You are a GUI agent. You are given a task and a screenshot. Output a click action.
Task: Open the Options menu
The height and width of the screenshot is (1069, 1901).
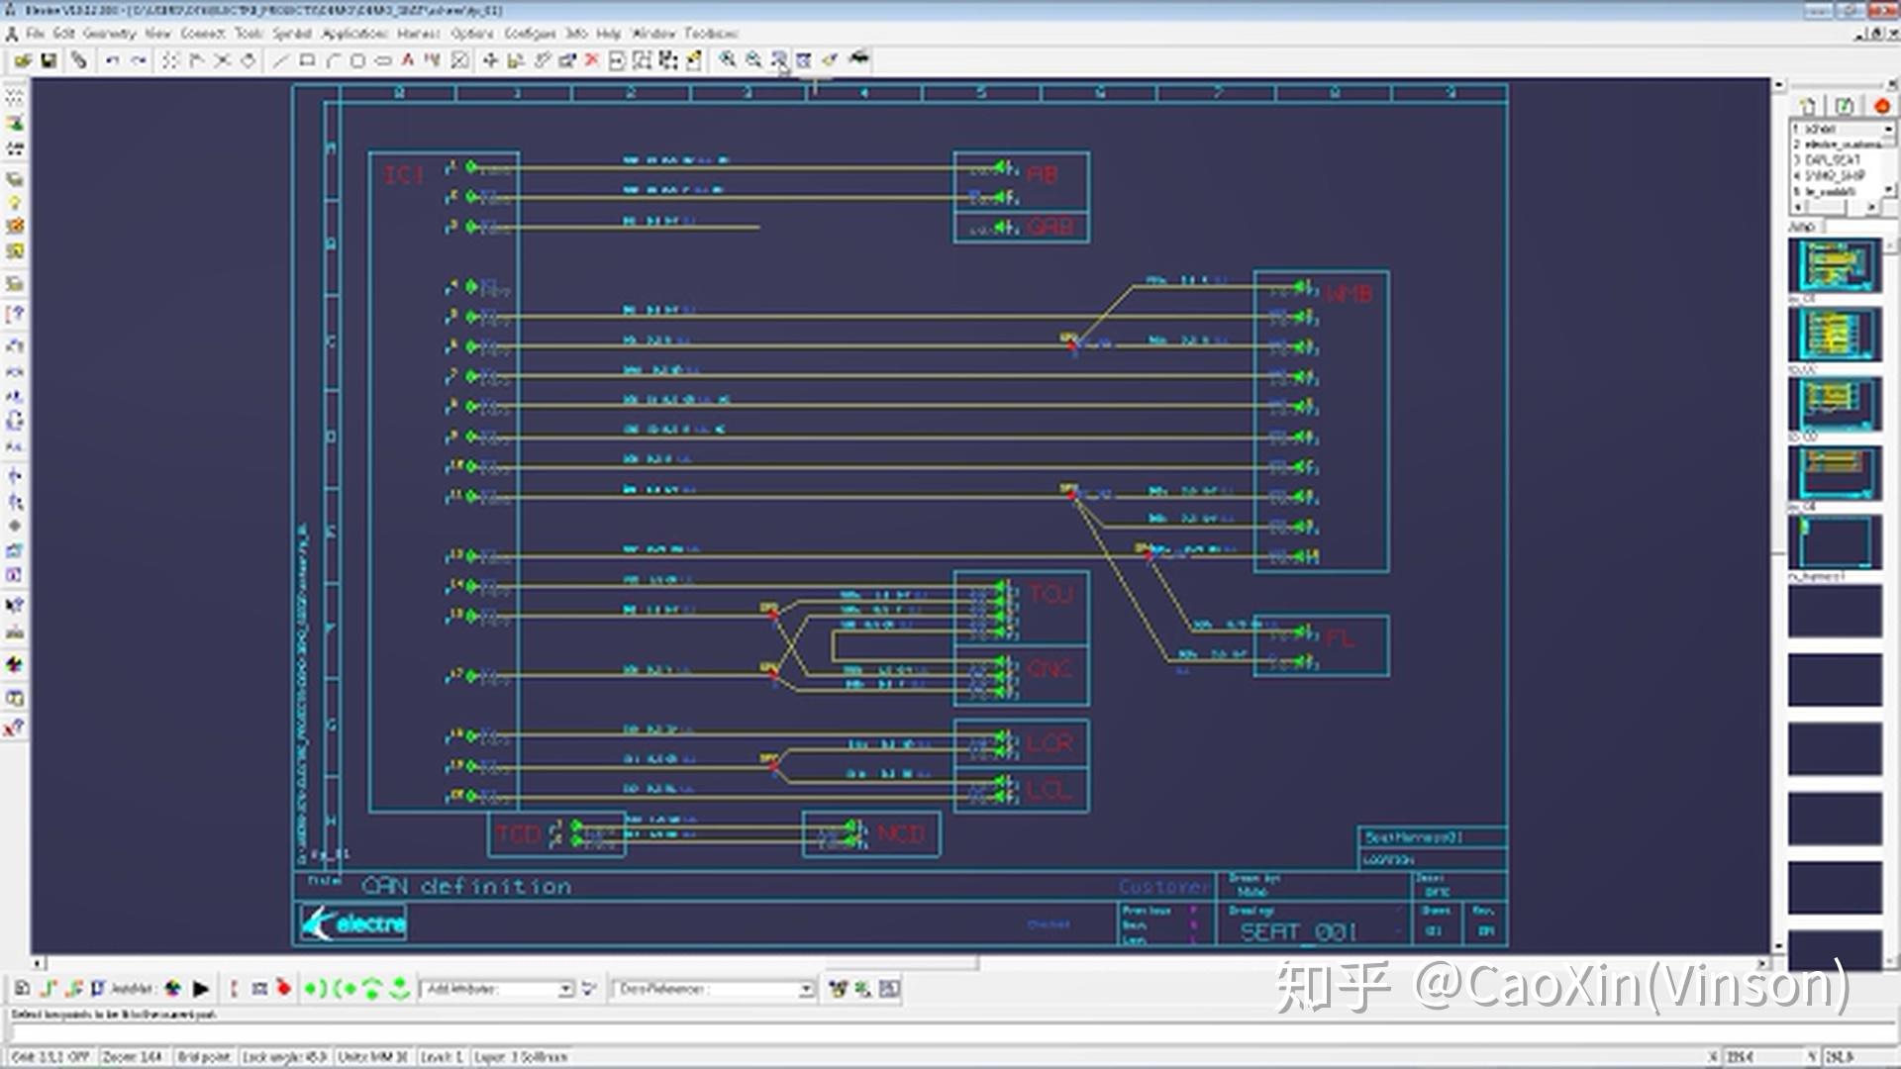[471, 34]
